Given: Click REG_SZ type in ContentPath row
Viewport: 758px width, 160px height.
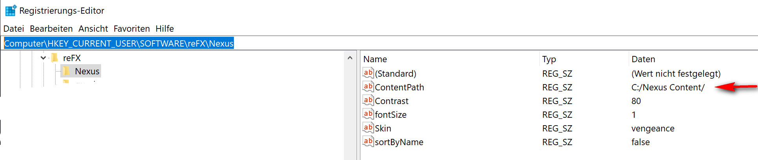Looking at the screenshot, I should 557,87.
